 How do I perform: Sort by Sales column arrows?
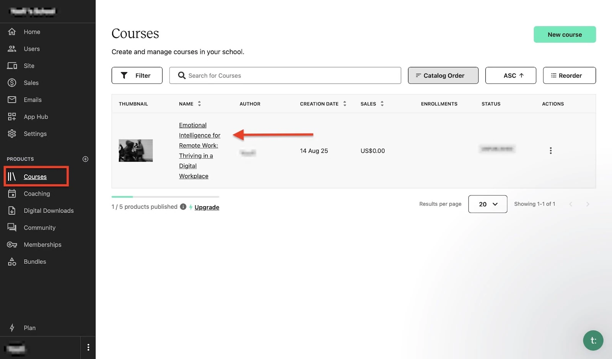(x=382, y=104)
